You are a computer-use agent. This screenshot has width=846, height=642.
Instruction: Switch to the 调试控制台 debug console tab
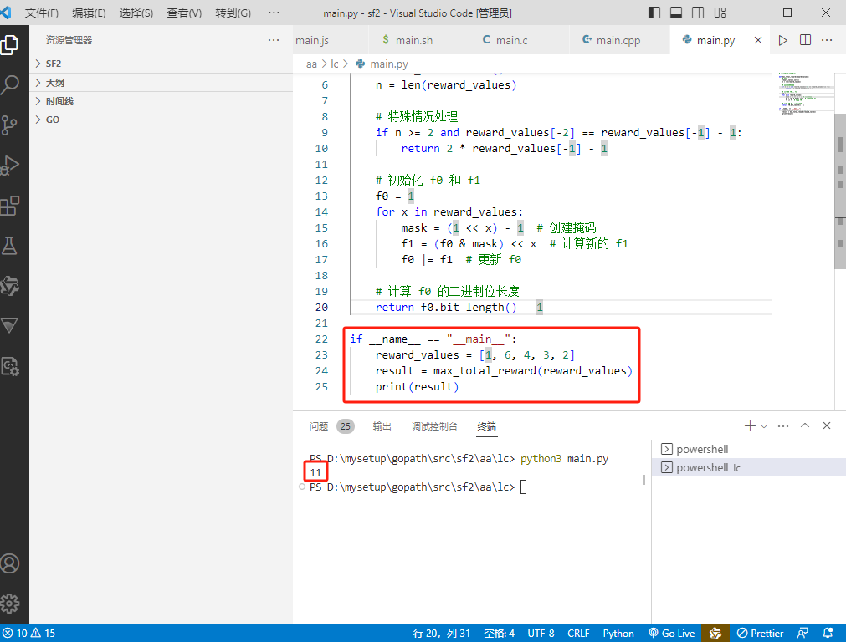tap(434, 426)
